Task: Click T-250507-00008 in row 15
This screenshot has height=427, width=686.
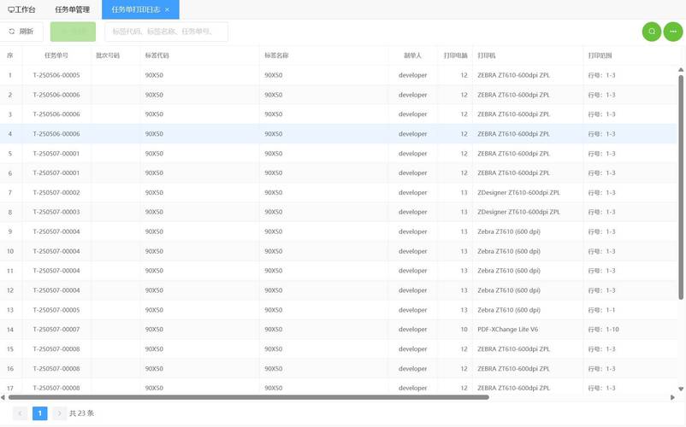Action: [x=56, y=349]
